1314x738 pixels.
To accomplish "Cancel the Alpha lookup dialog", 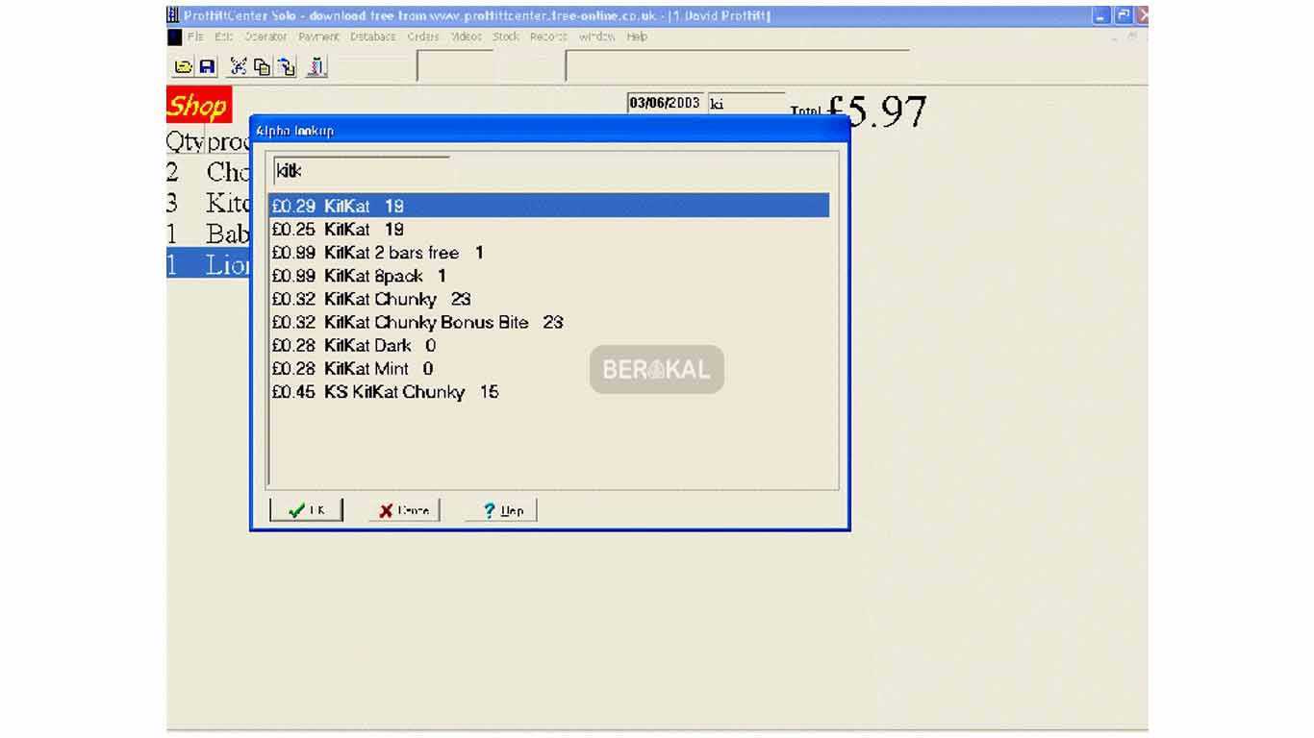I will pos(401,510).
